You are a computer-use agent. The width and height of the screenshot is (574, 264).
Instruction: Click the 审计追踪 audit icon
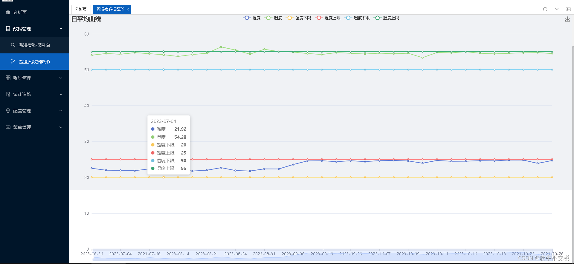click(x=8, y=94)
